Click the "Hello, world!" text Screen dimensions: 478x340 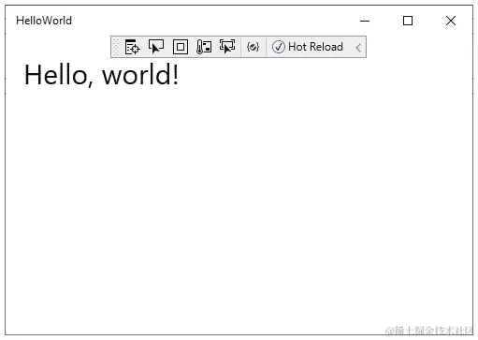[102, 75]
